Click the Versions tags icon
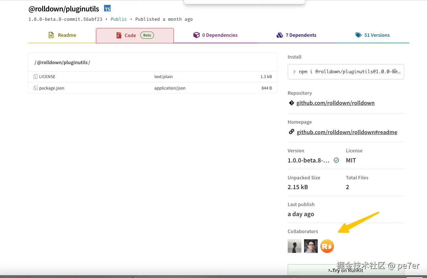Viewport: 427px width, 278px height. tap(358, 35)
